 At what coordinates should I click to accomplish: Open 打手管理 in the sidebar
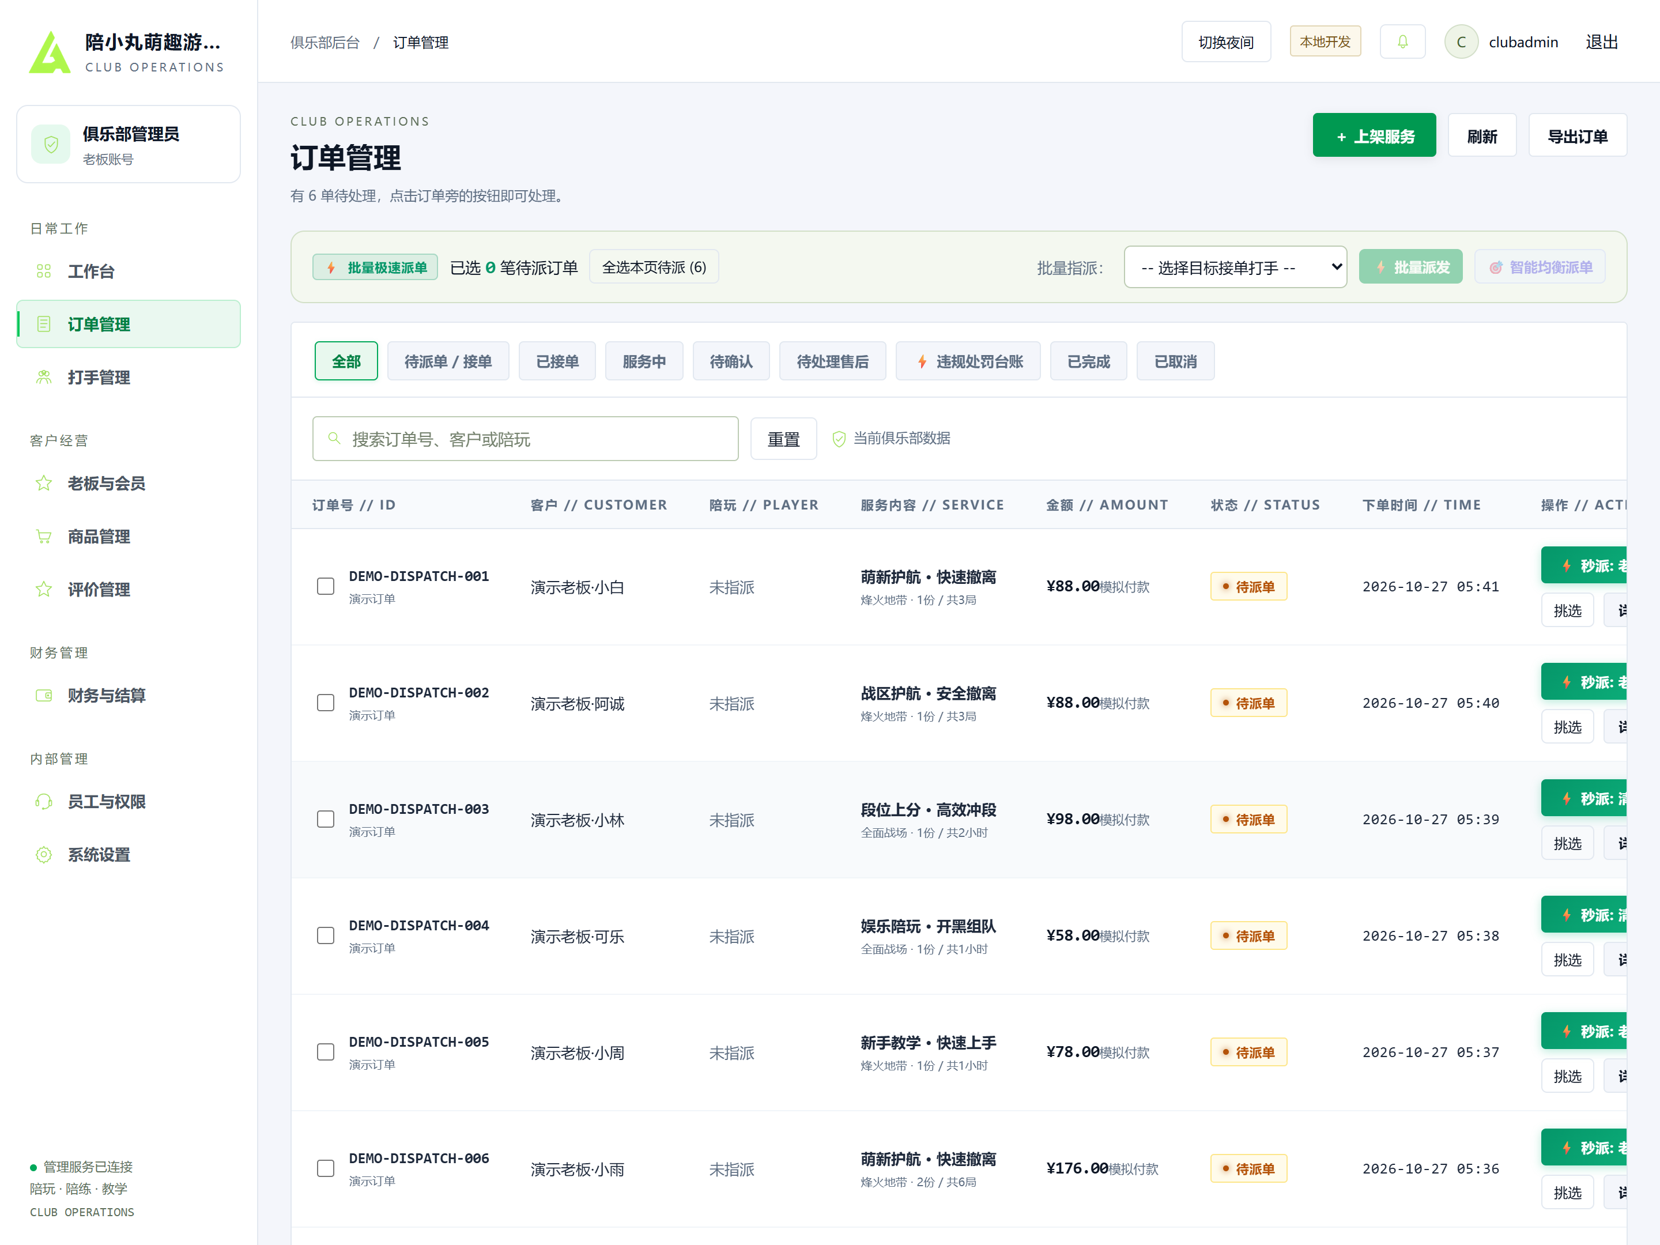[129, 378]
